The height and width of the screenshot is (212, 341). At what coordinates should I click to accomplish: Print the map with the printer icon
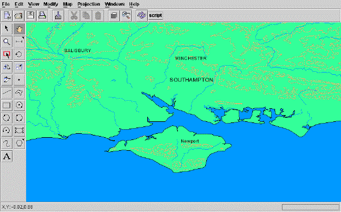pos(42,16)
